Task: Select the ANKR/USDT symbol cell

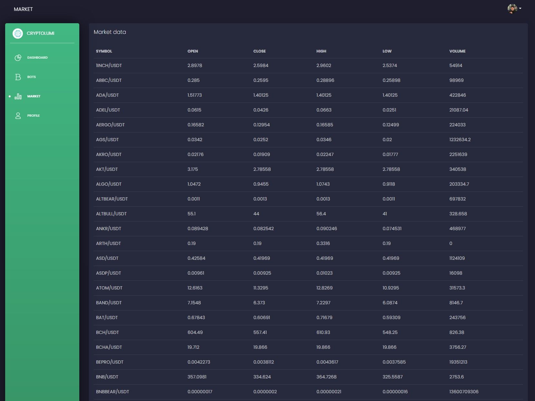Action: pos(109,229)
